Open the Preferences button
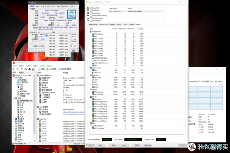Image resolution: width=230 pixels, height=153 pixels. [147, 145]
